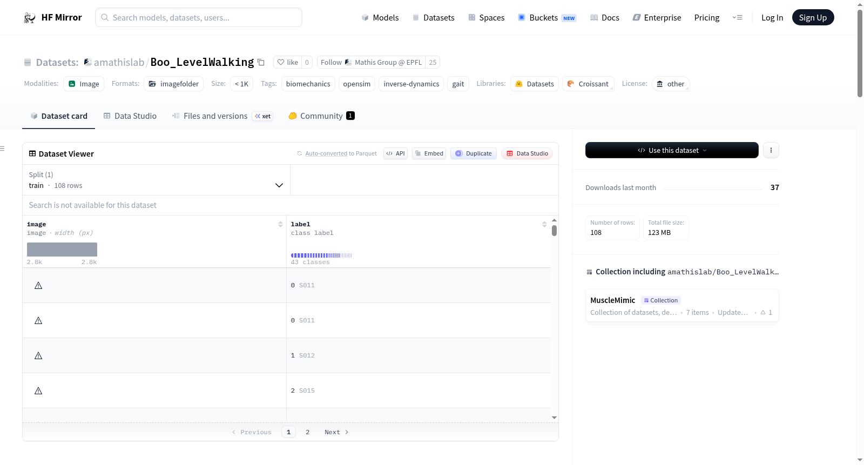Image resolution: width=864 pixels, height=465 pixels.
Task: Select the <1K size tag
Action: pyautogui.click(x=241, y=84)
